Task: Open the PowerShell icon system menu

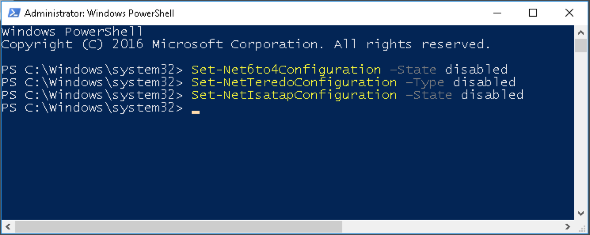Action: 14,13
